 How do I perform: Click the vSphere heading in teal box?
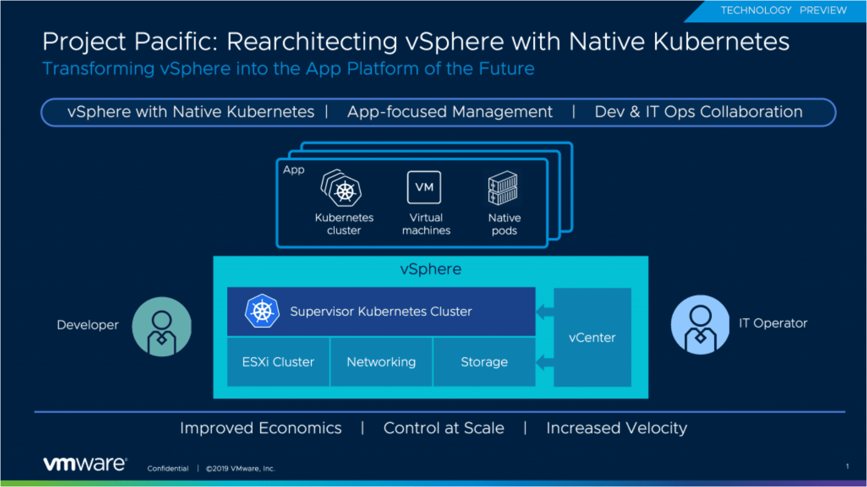(x=431, y=269)
